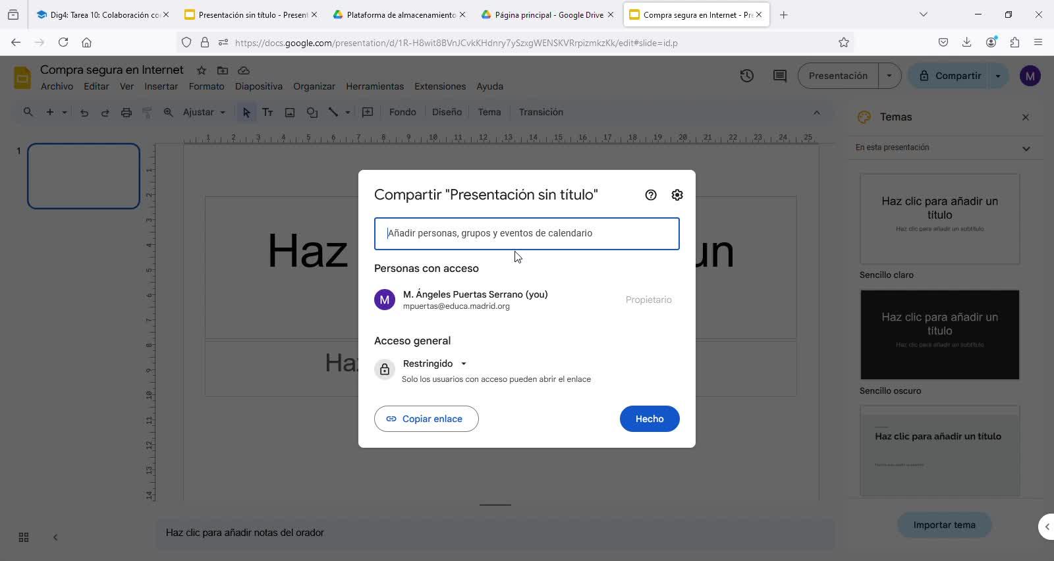1054x561 pixels.
Task: Expand the line tool options arrow
Action: tap(347, 113)
